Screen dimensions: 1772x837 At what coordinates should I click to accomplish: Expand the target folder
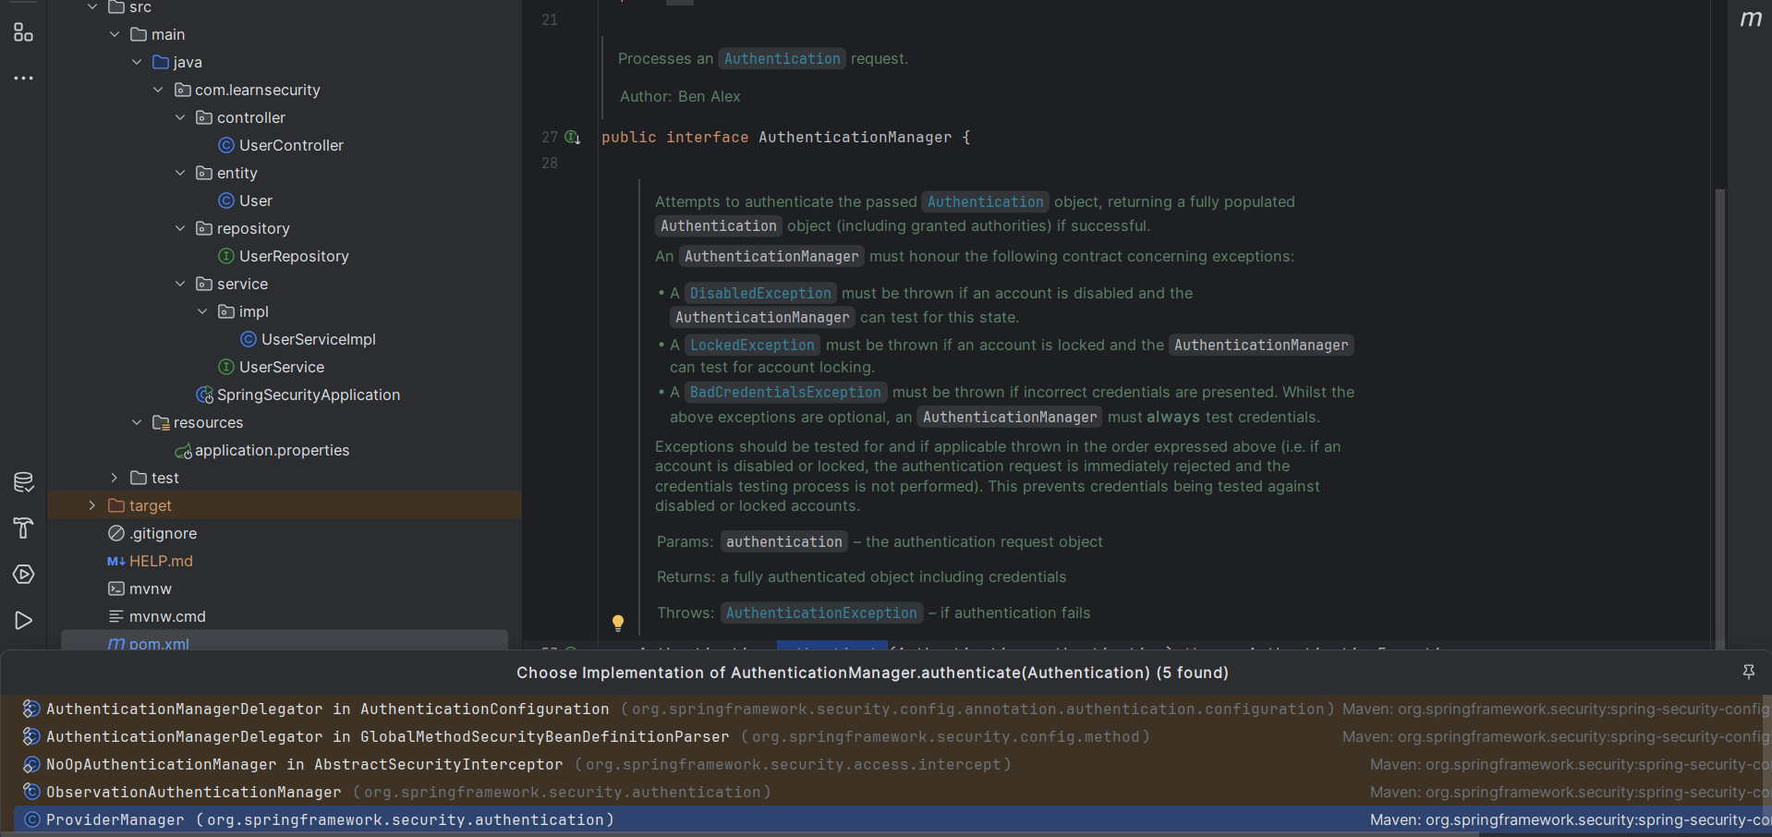91,505
